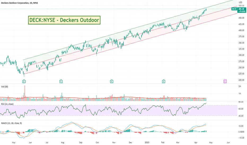247x145 pixels.
Task: Click the 500.00 price axis label
Action: pos(241,6)
